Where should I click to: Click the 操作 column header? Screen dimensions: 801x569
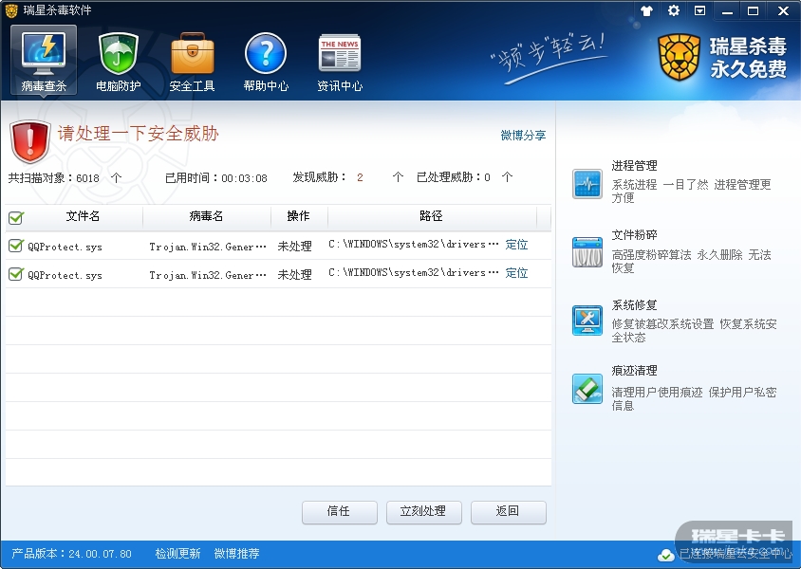(x=298, y=216)
